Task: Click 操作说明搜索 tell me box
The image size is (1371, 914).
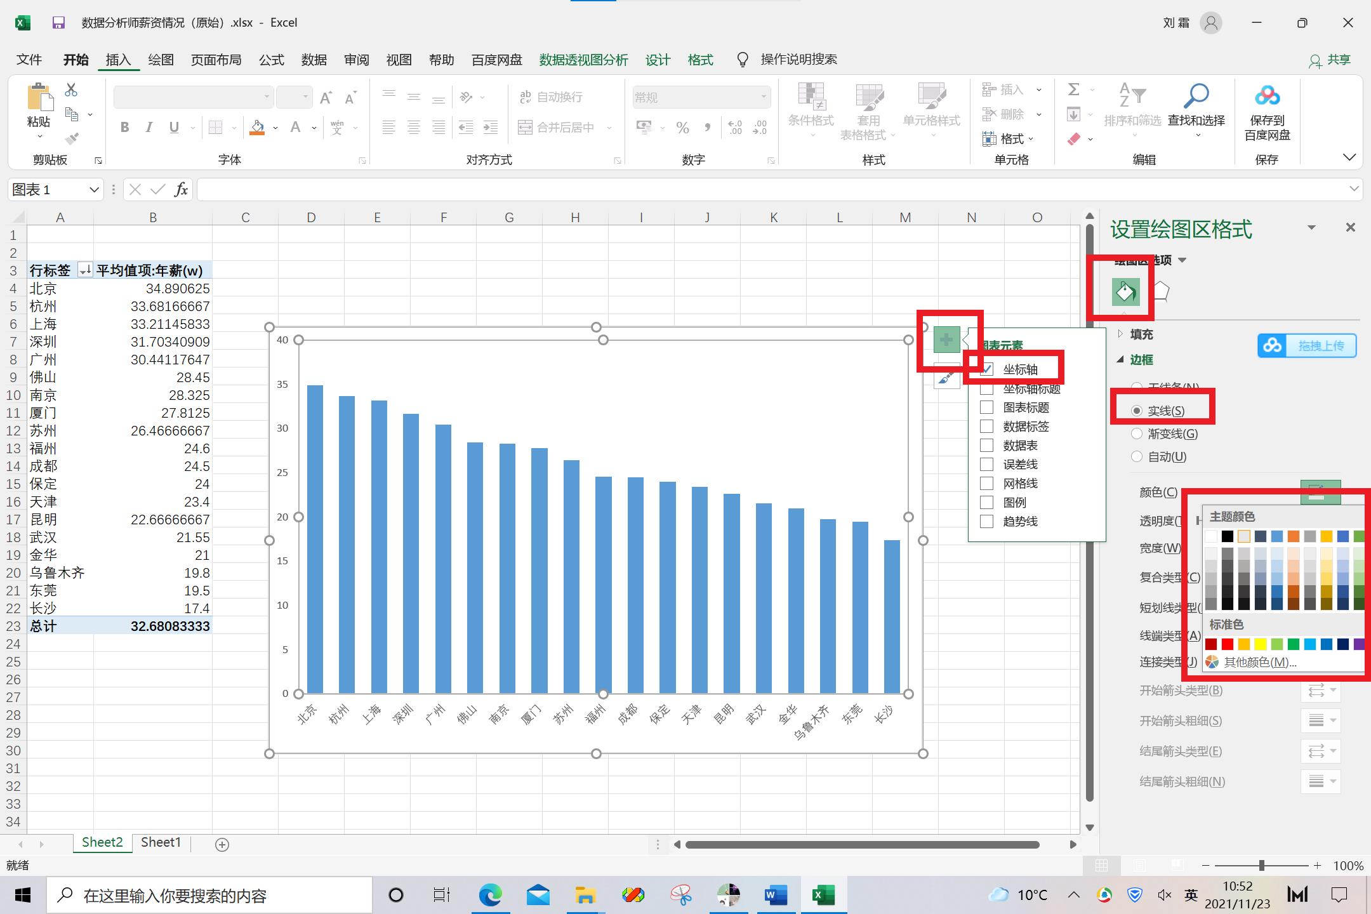Action: (799, 60)
